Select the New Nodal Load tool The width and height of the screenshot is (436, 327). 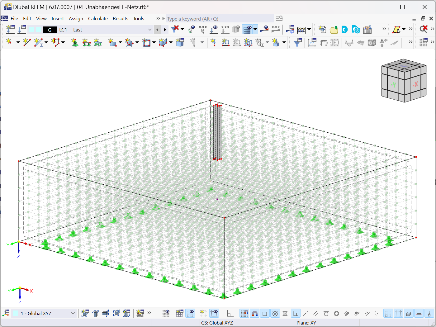(x=214, y=42)
